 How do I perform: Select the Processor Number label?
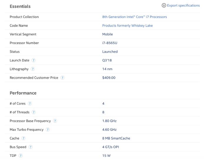(24, 43)
